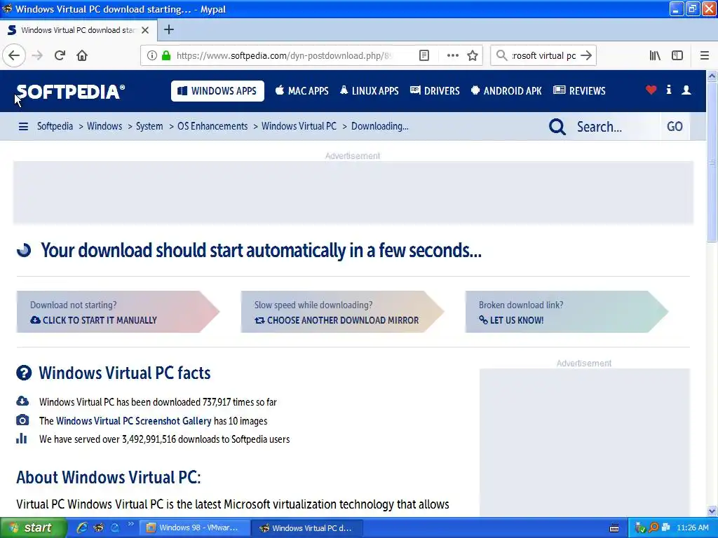Click scrollbar up arrow

[x=712, y=76]
